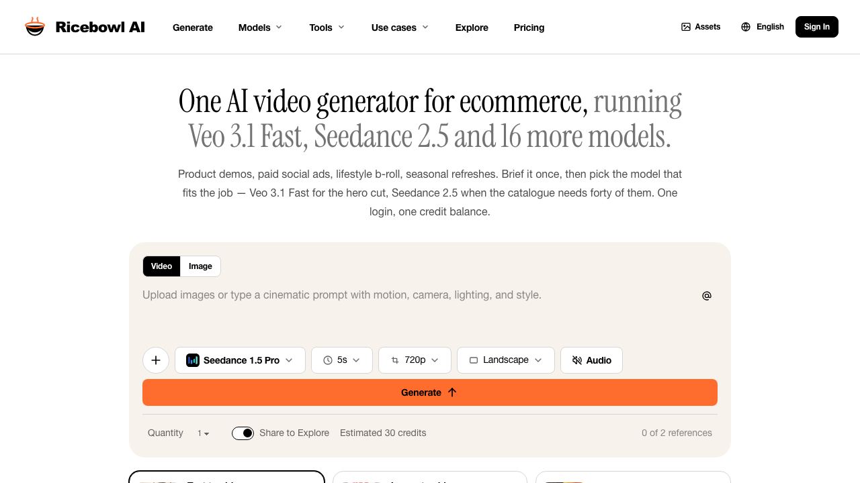Expand the Use cases menu chevron
The width and height of the screenshot is (860, 483).
pos(425,27)
